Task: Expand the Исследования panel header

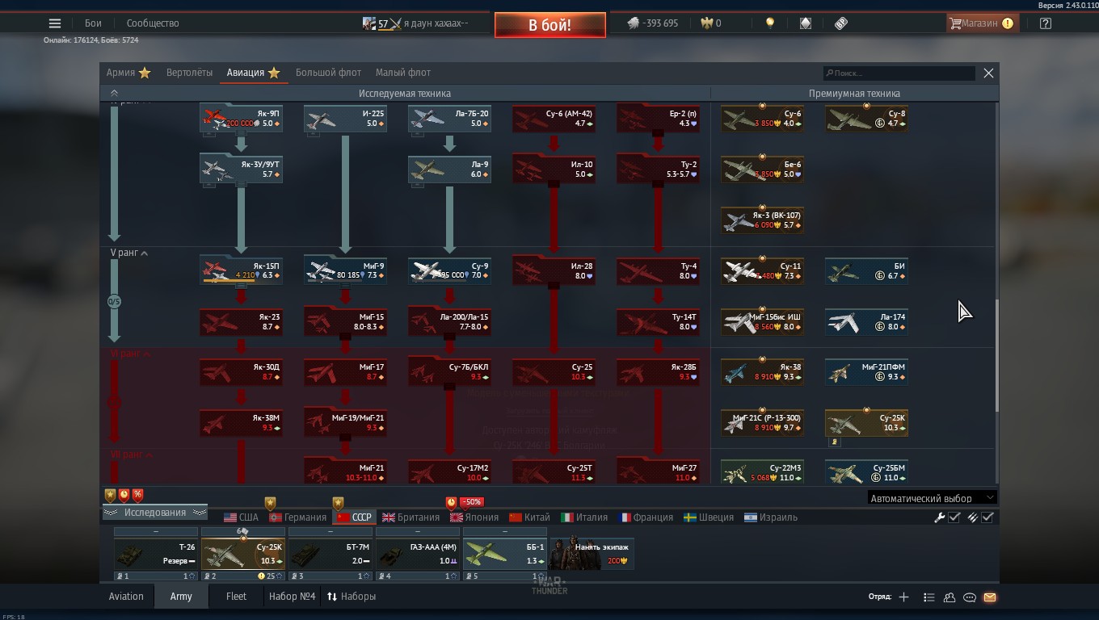Action: click(x=154, y=513)
